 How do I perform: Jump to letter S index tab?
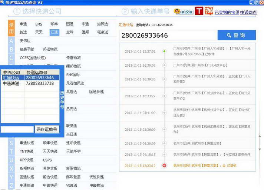pos(11,143)
